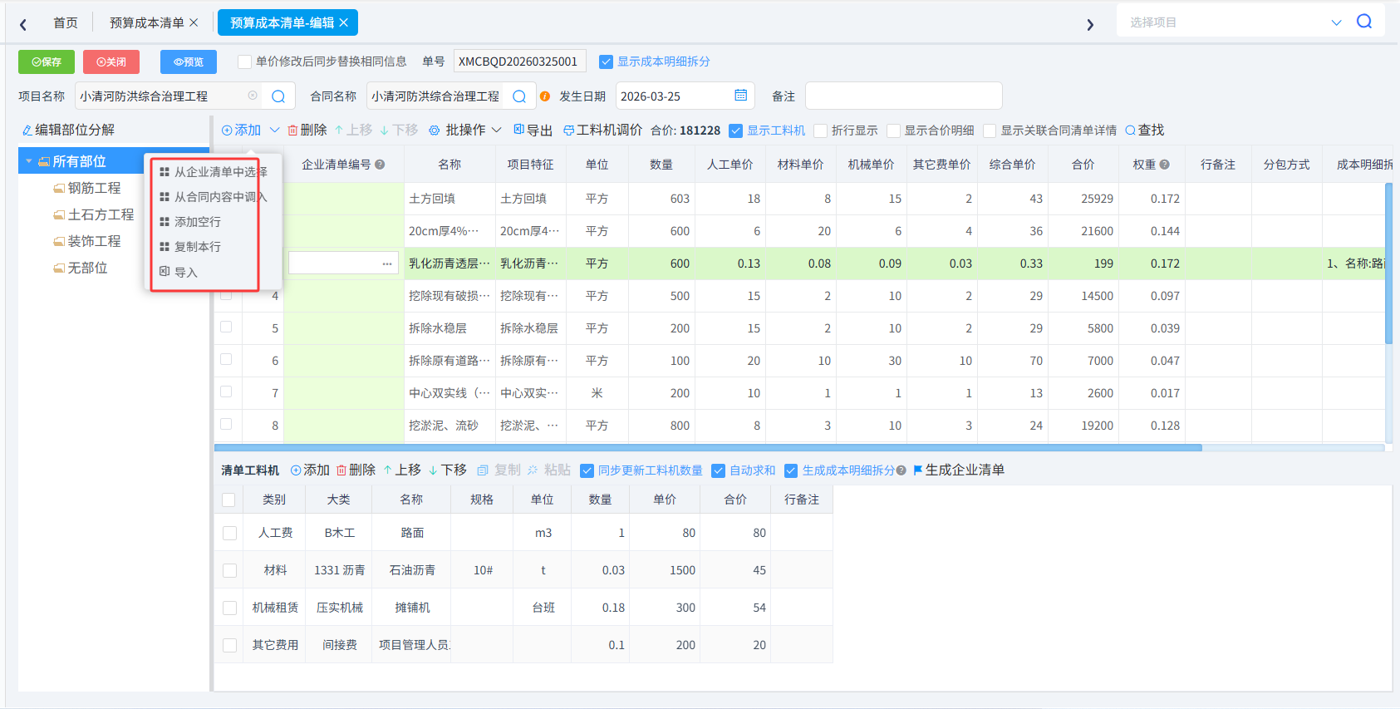
Task: Click the top-right project search icon
Action: tap(1364, 22)
